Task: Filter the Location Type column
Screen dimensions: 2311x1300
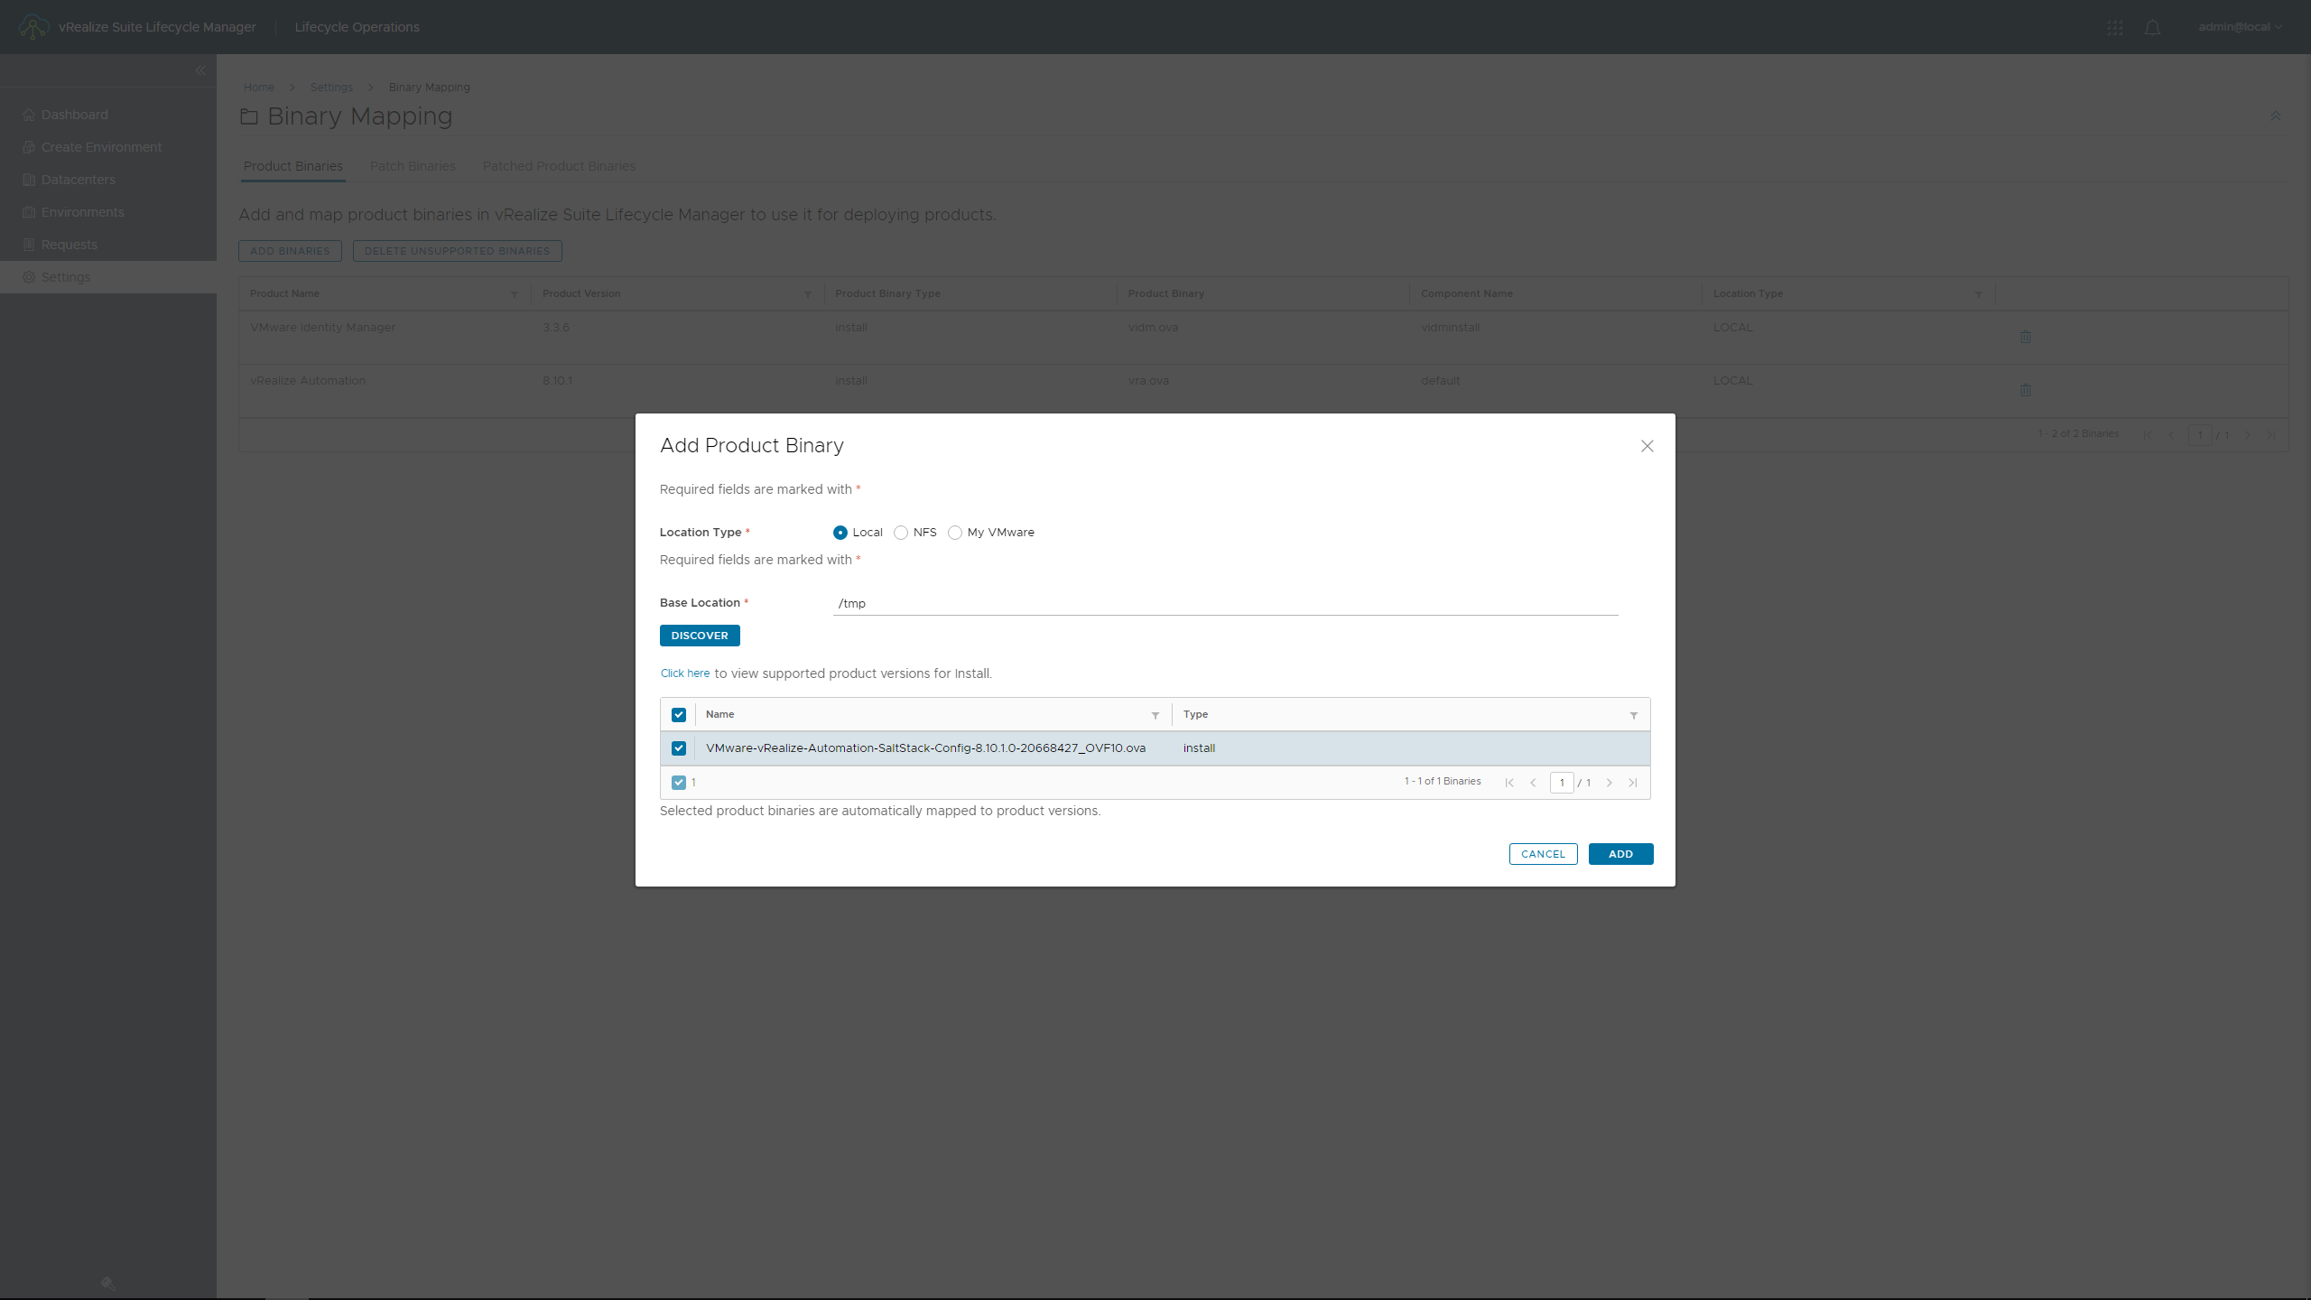Action: [x=1978, y=294]
